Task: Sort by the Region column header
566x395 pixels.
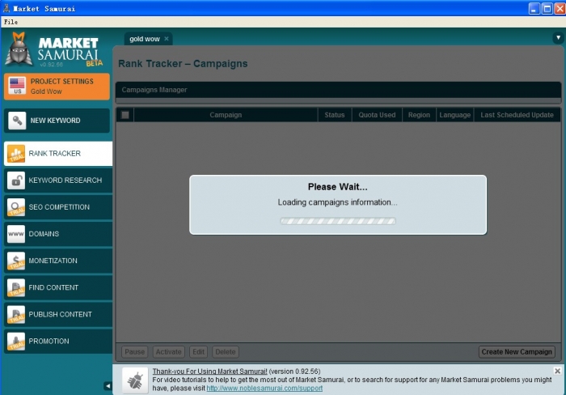Action: tap(419, 115)
